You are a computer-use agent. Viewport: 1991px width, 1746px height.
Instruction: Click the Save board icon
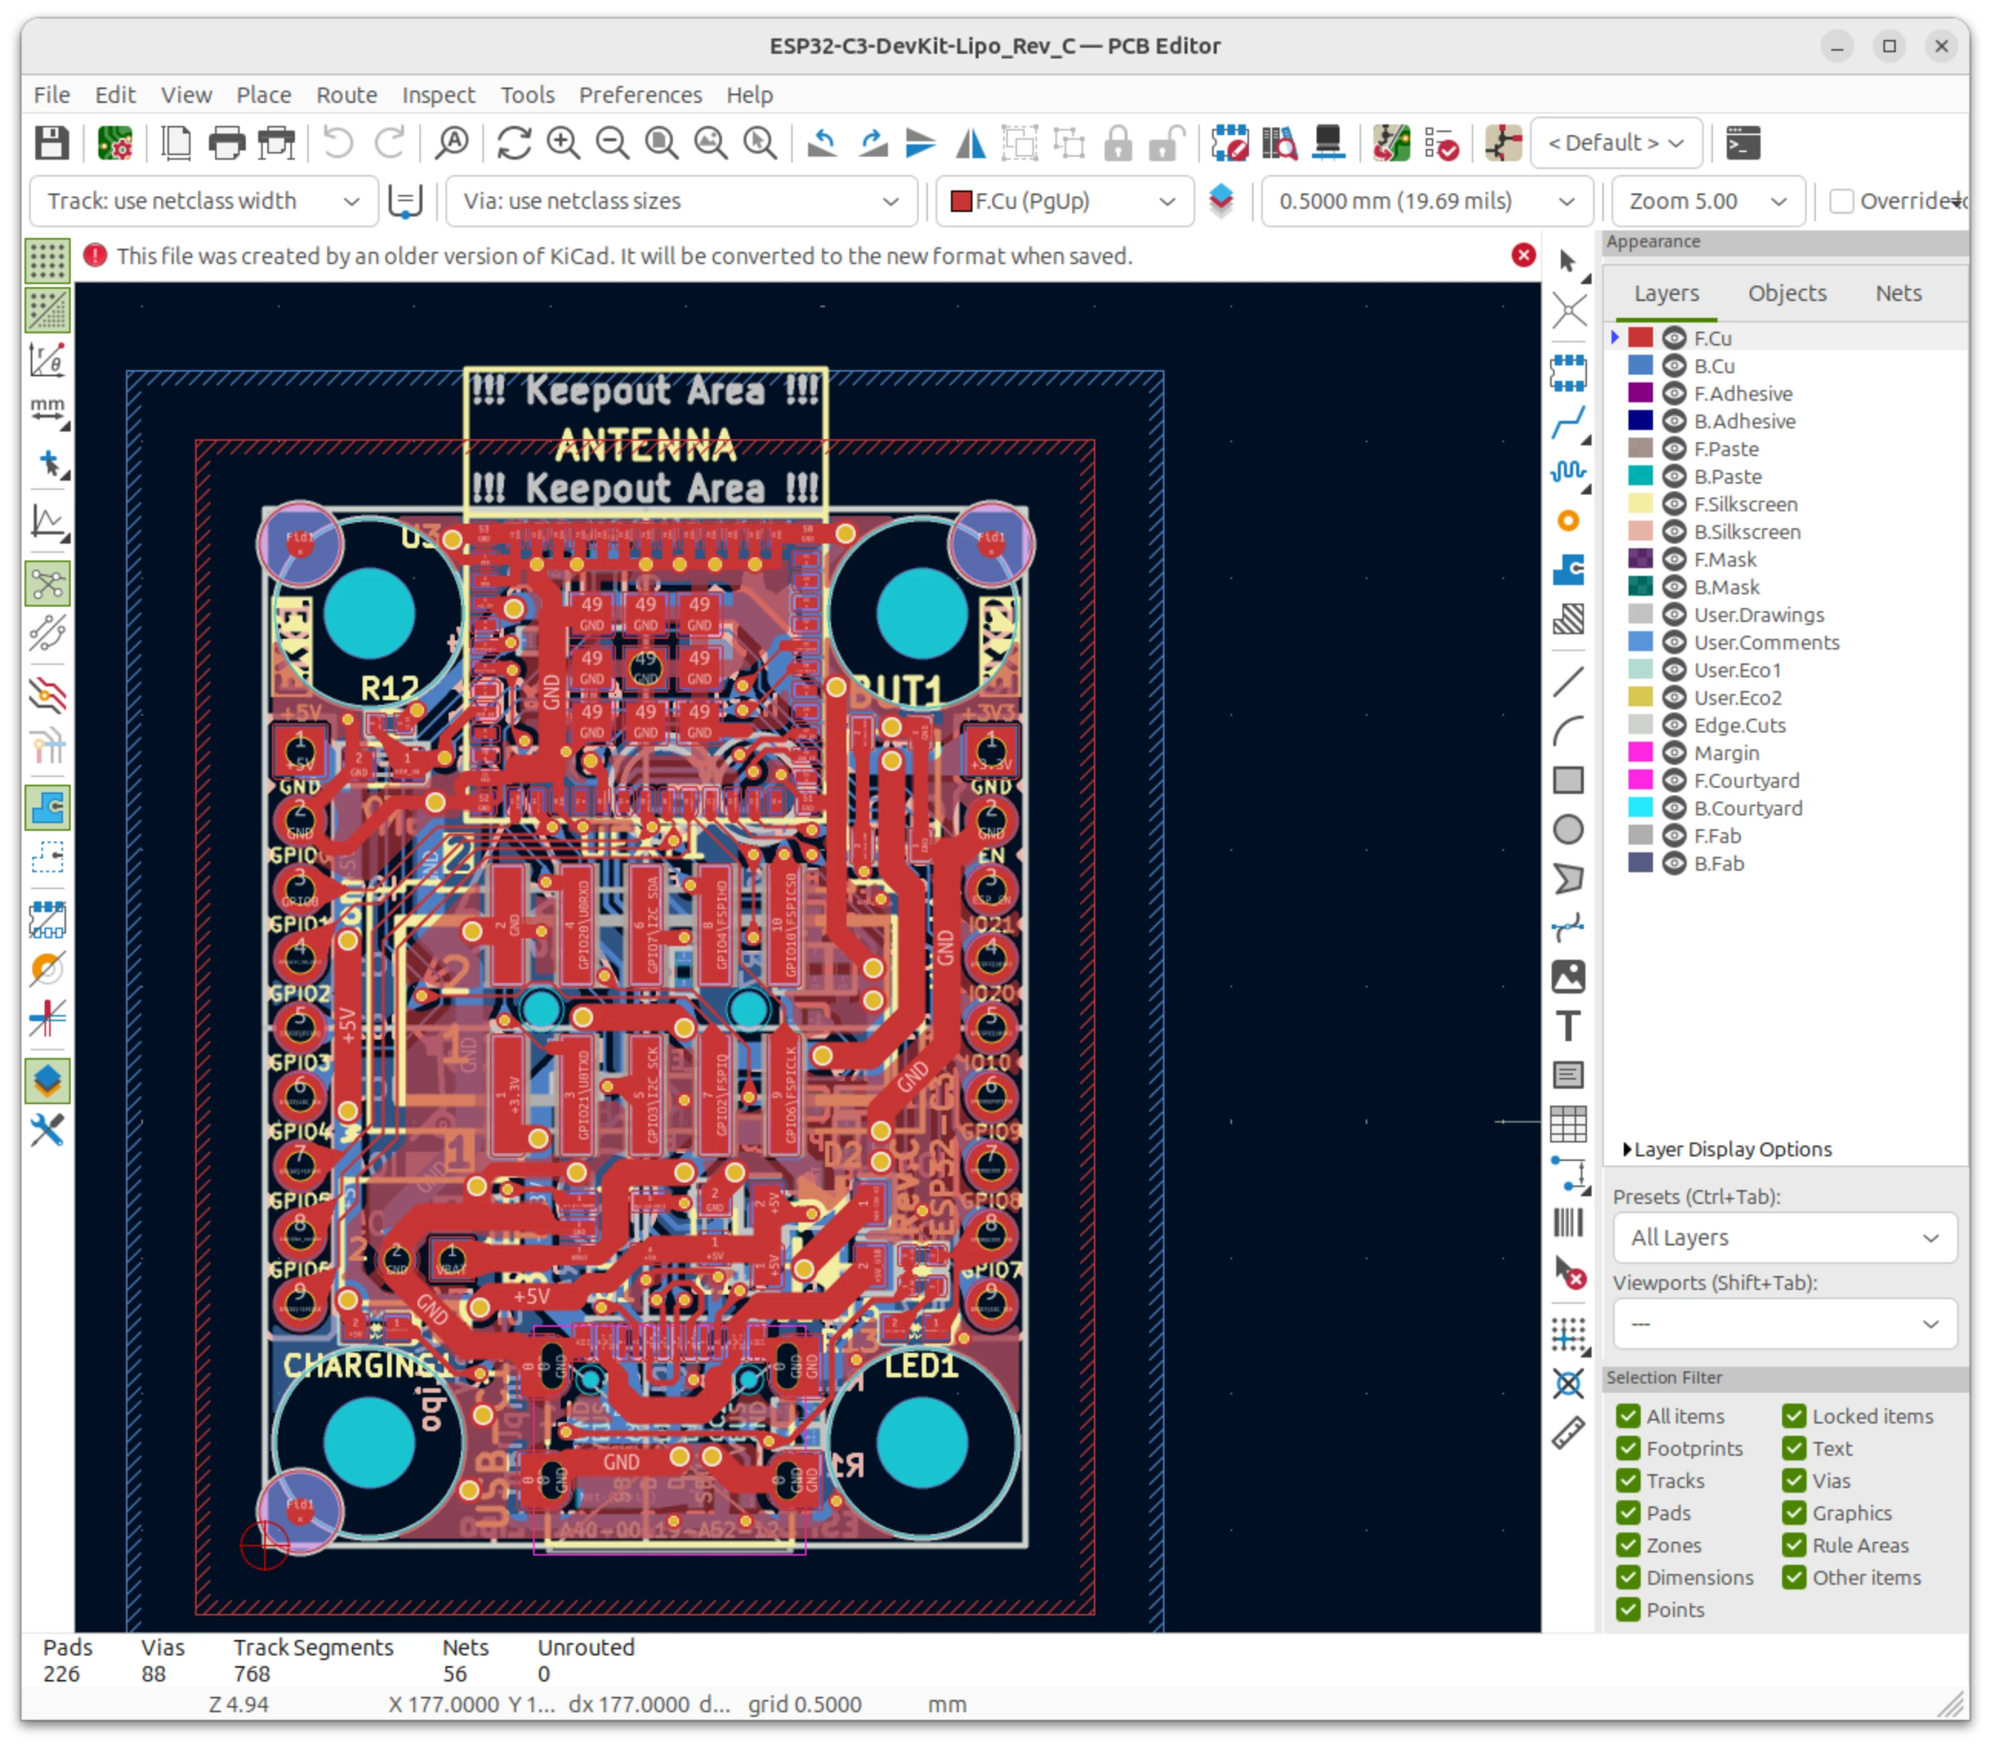coord(51,143)
